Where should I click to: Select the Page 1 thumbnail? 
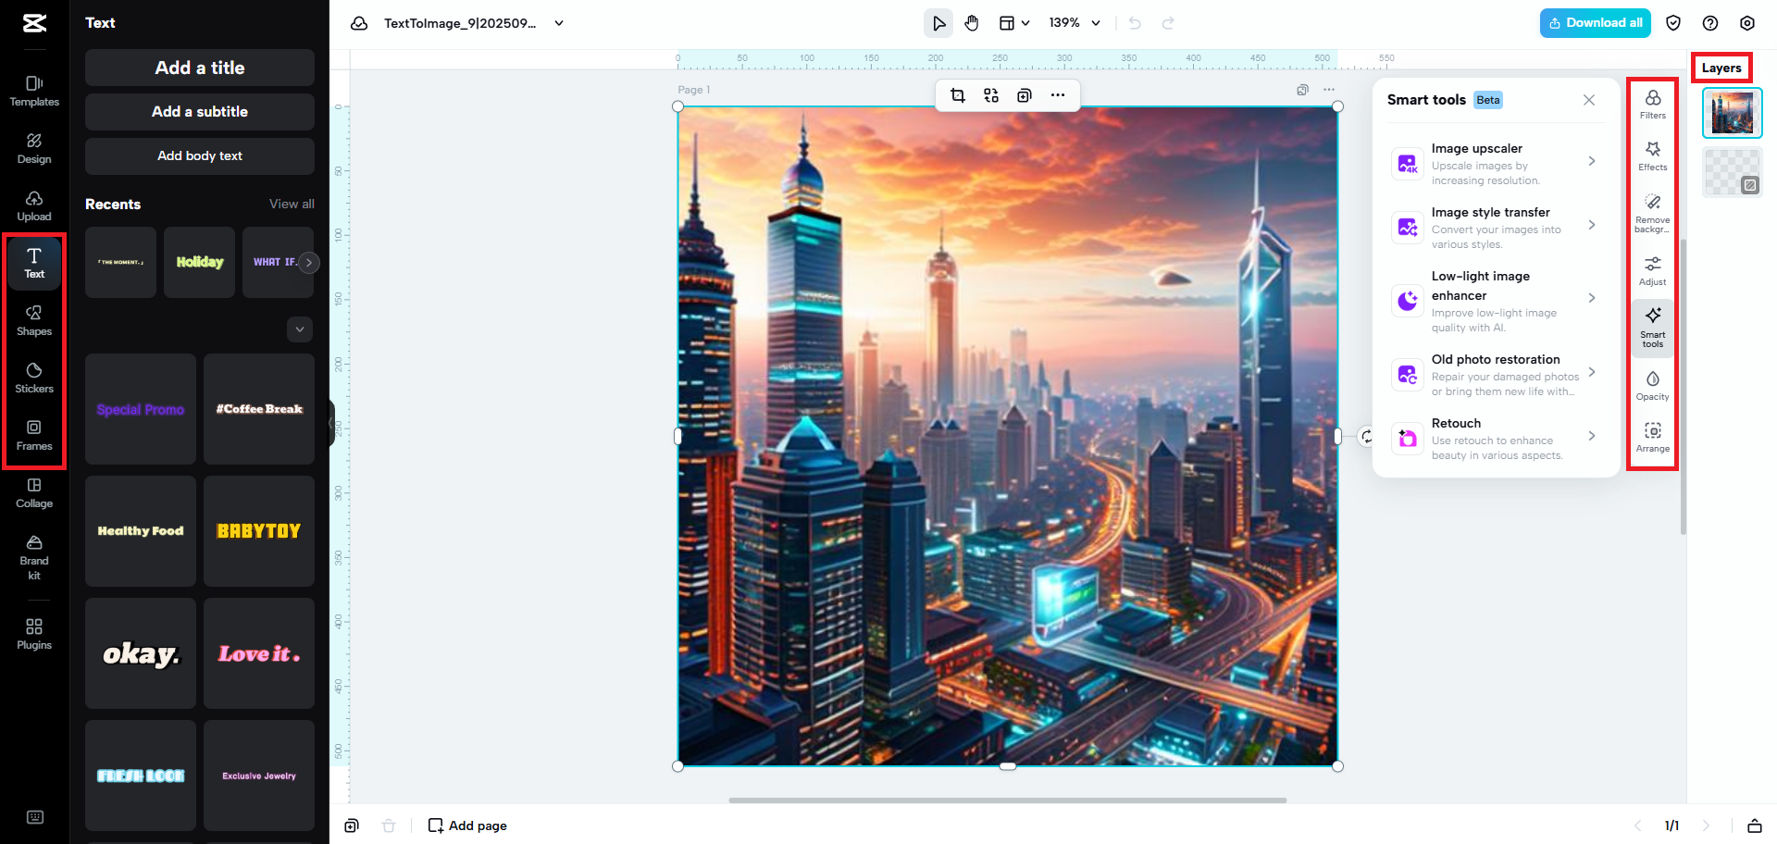coord(1732,113)
